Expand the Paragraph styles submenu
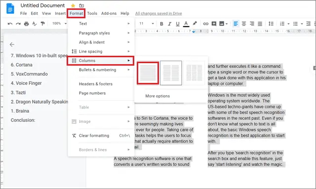316x189 pixels. coord(101,33)
